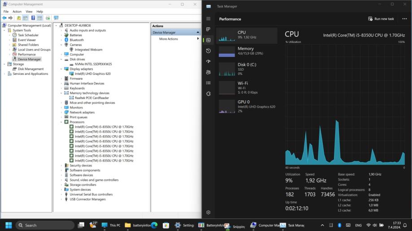This screenshot has height=231, width=412.
Task: Click Run new task button
Action: tap(381, 19)
